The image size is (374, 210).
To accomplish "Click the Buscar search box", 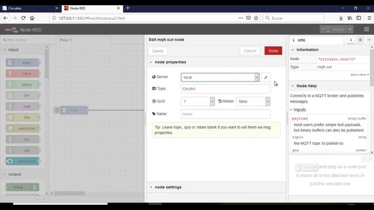I will point(293,18).
